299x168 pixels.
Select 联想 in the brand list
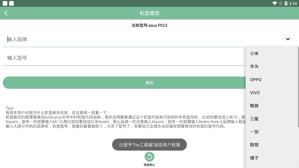[272, 145]
